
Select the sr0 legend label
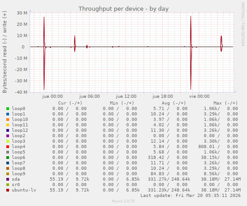point(16,185)
